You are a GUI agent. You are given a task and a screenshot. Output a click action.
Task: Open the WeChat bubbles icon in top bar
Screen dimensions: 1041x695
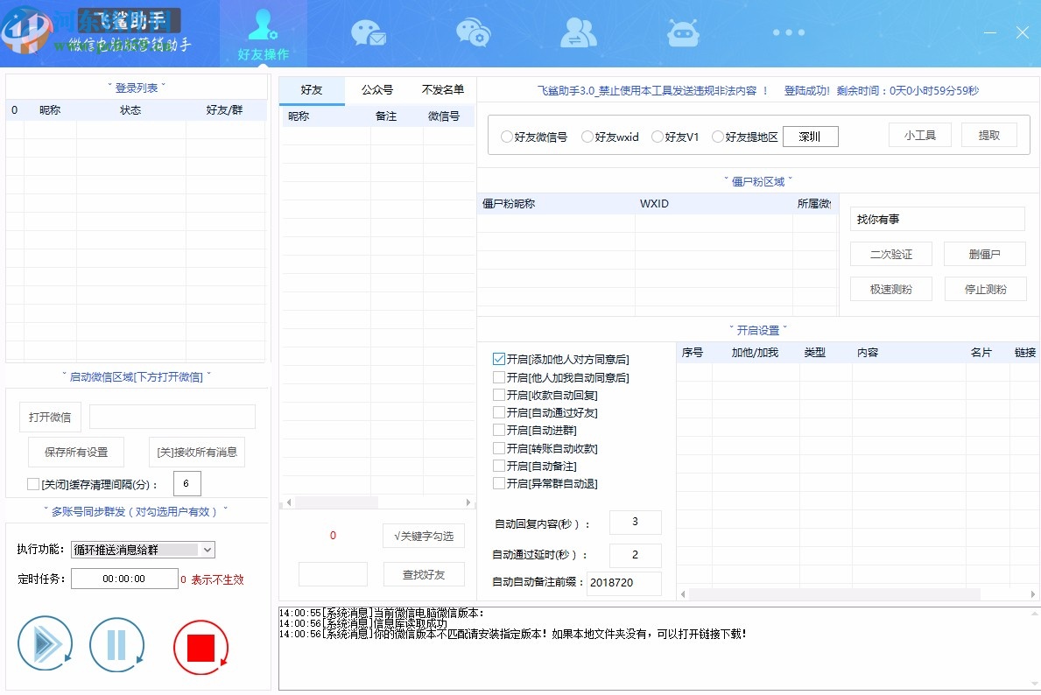[473, 33]
